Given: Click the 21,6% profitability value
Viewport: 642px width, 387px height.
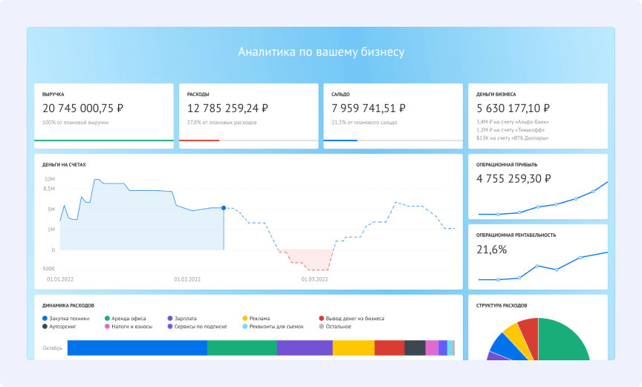Looking at the screenshot, I should coord(491,250).
